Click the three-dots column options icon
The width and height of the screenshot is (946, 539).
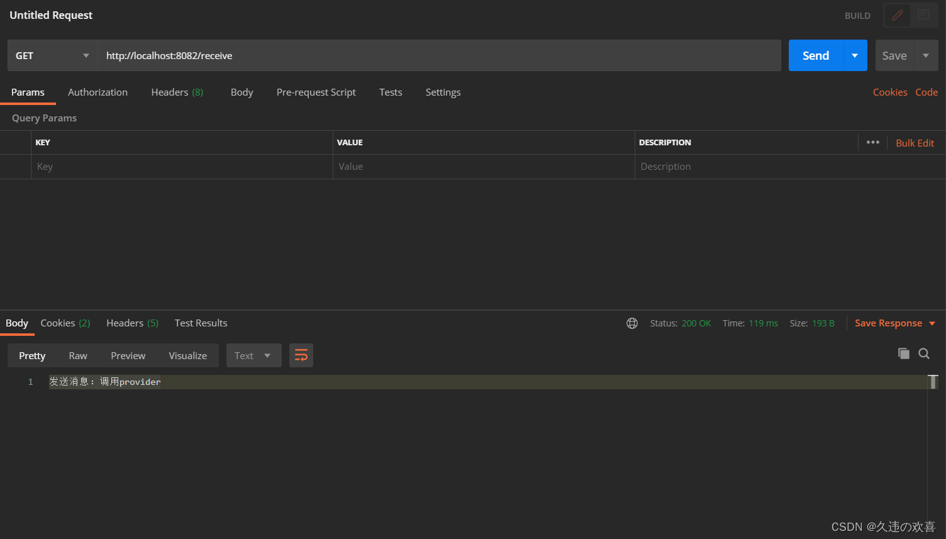[x=872, y=142]
